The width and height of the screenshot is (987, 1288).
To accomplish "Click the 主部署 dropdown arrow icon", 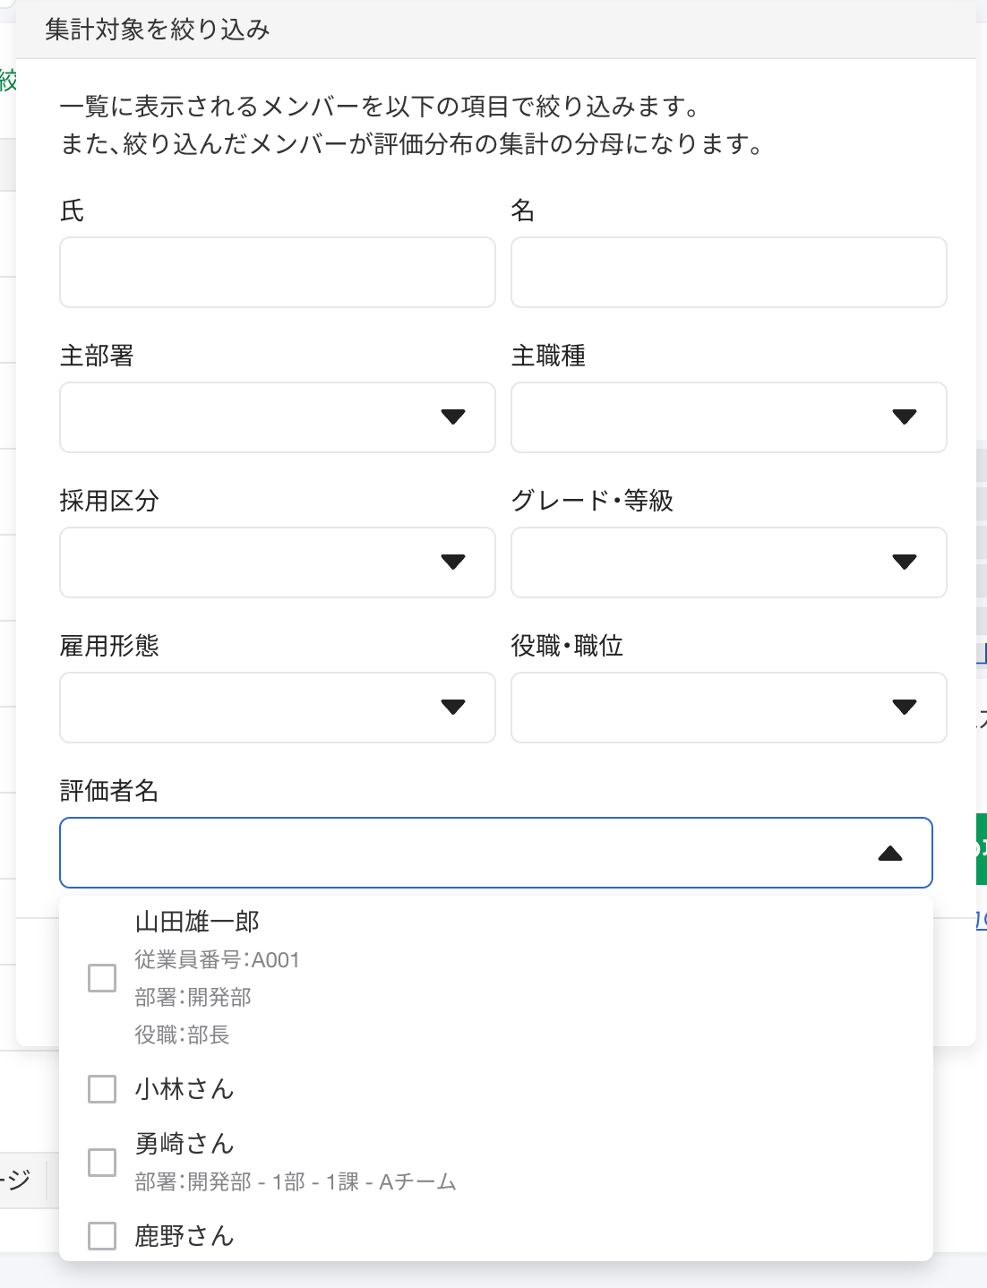I will [453, 416].
